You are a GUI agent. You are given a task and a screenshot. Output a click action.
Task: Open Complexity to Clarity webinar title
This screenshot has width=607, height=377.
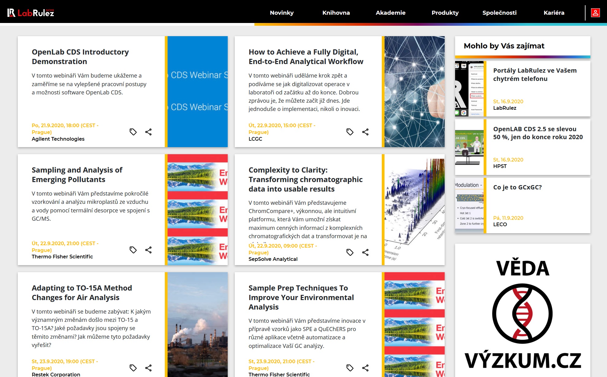[306, 179]
